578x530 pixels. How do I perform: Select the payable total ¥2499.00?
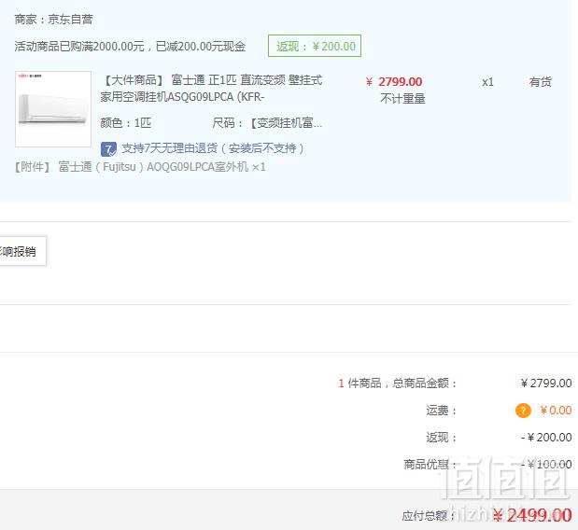532,515
